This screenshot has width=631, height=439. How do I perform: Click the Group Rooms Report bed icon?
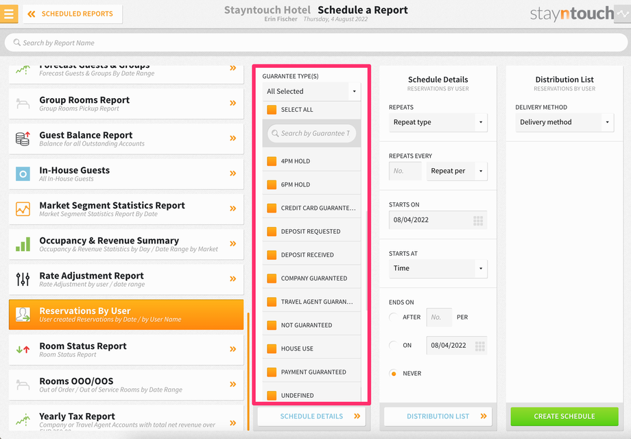point(23,104)
